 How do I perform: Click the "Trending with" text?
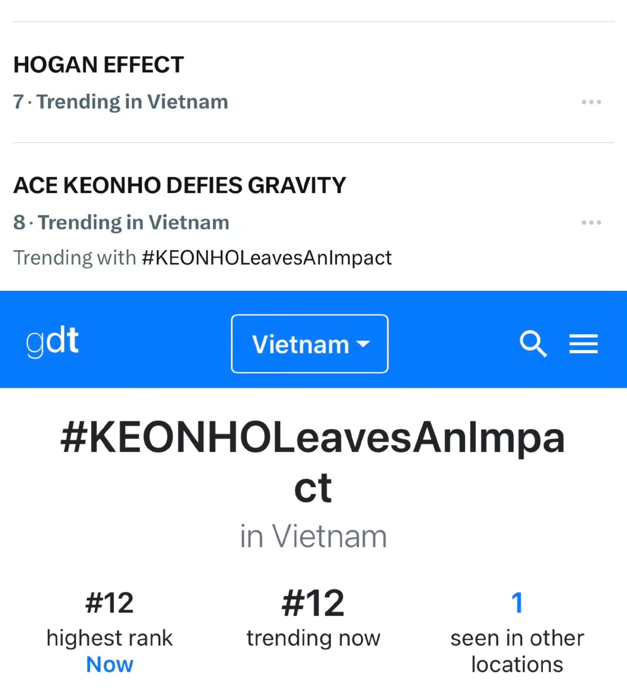coord(75,258)
